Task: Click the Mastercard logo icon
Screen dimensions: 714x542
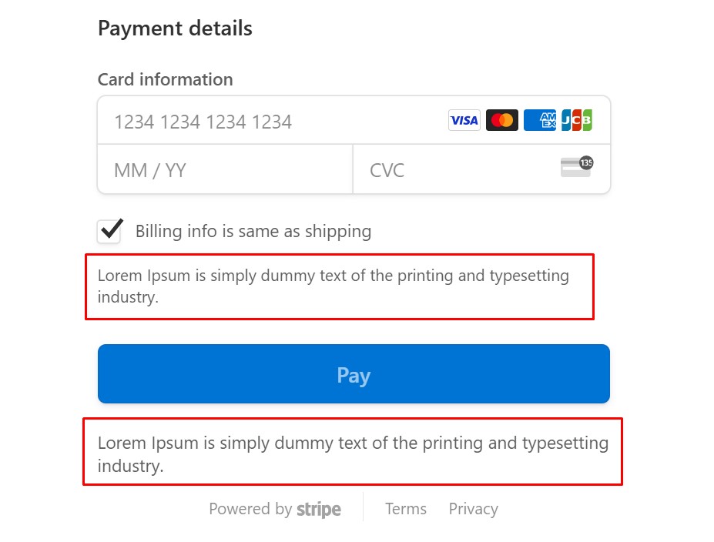Action: click(x=501, y=120)
